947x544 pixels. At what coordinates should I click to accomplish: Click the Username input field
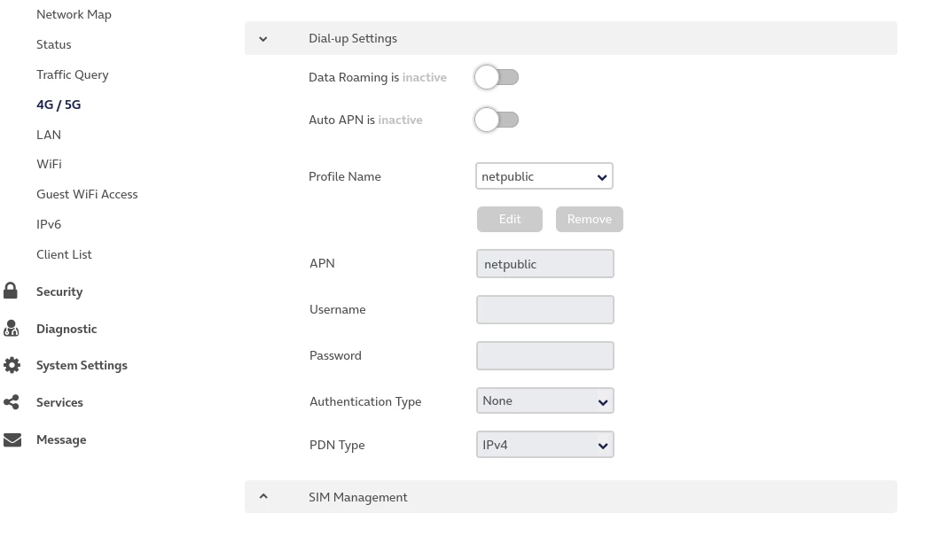coord(544,309)
